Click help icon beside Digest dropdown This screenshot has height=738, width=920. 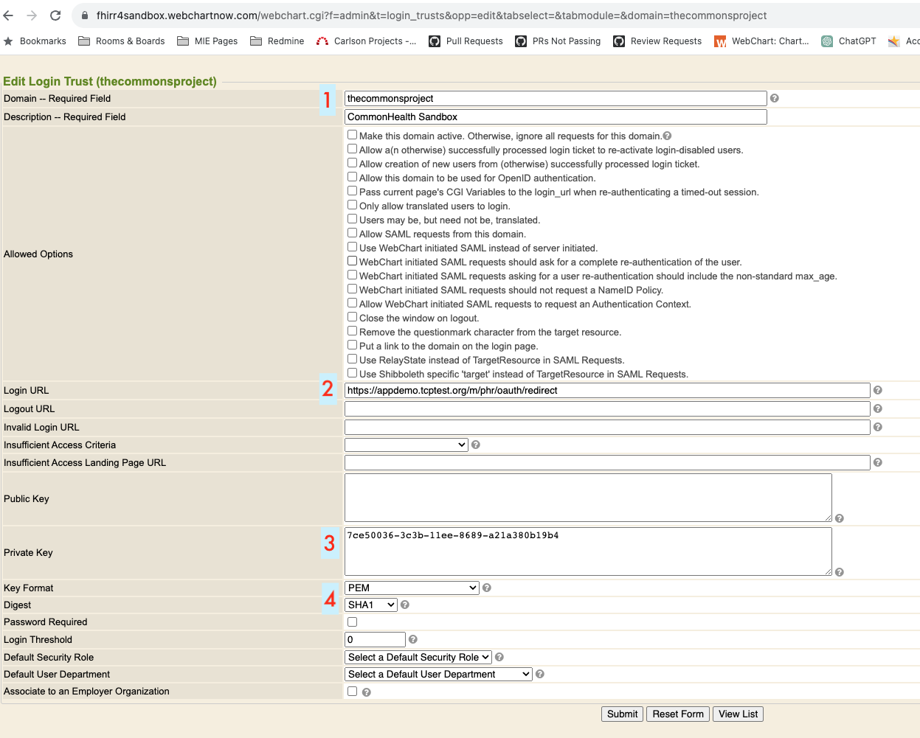pyautogui.click(x=405, y=605)
